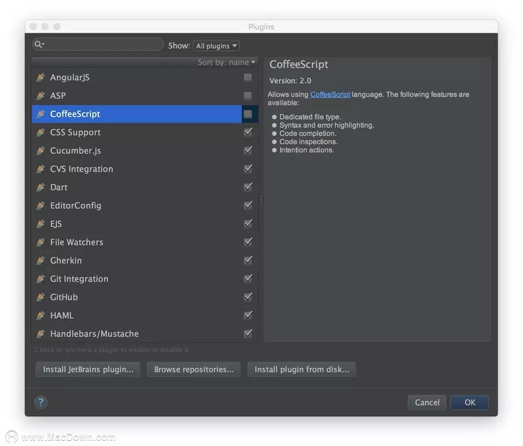Click the Dart plugin icon
523x446 pixels.
click(x=40, y=187)
